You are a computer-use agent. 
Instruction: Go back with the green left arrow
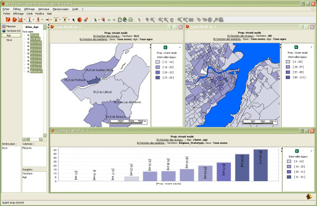[x=109, y=19]
